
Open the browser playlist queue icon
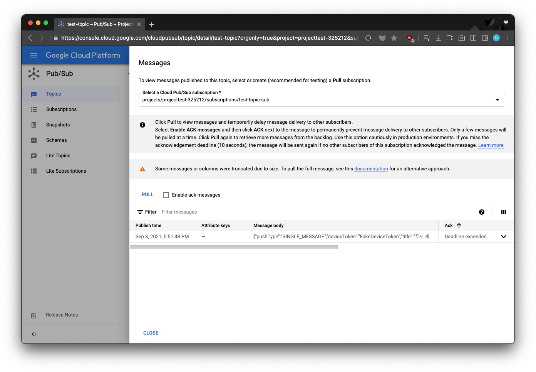pos(427,38)
